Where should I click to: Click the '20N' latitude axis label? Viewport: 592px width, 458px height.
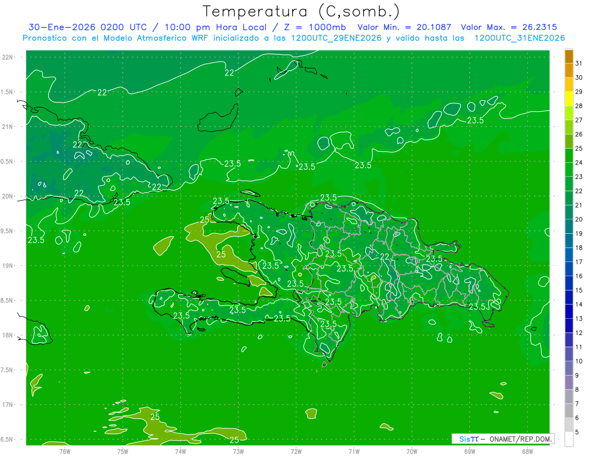click(8, 197)
